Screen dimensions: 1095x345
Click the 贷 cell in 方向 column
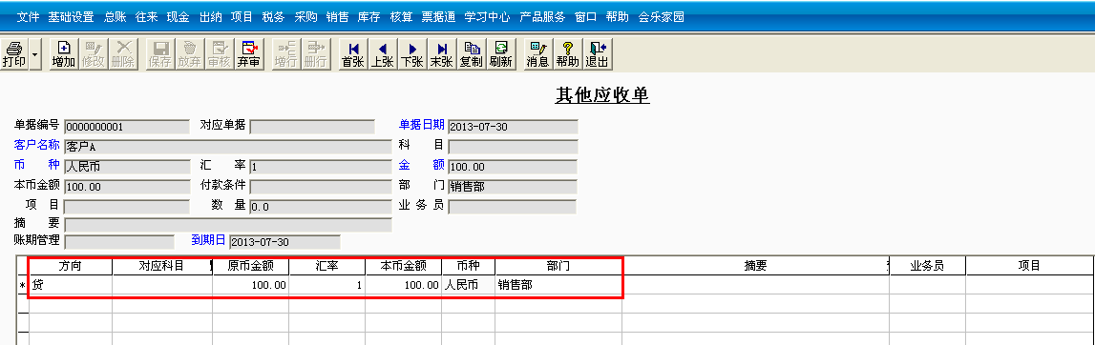[x=71, y=284]
